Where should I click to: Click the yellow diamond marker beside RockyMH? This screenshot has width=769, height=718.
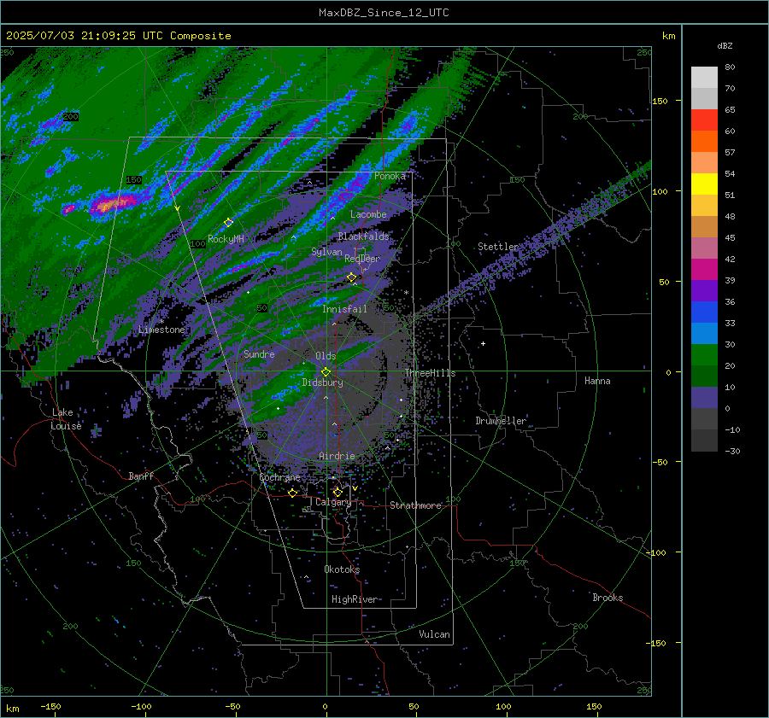coord(228,223)
